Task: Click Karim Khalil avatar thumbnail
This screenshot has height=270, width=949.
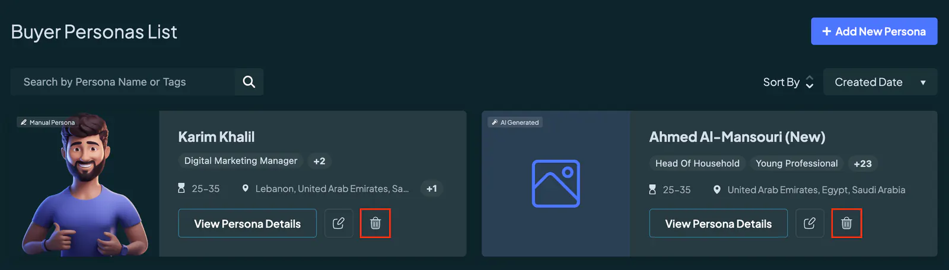Action: (85, 185)
